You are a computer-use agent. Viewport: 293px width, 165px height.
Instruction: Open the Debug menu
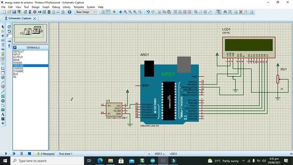point(56,7)
